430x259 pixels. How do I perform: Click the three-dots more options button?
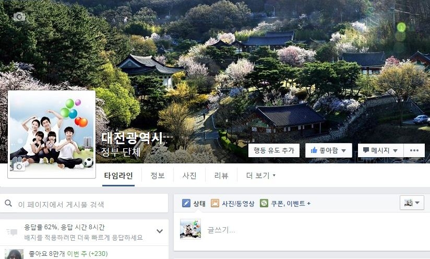point(414,150)
